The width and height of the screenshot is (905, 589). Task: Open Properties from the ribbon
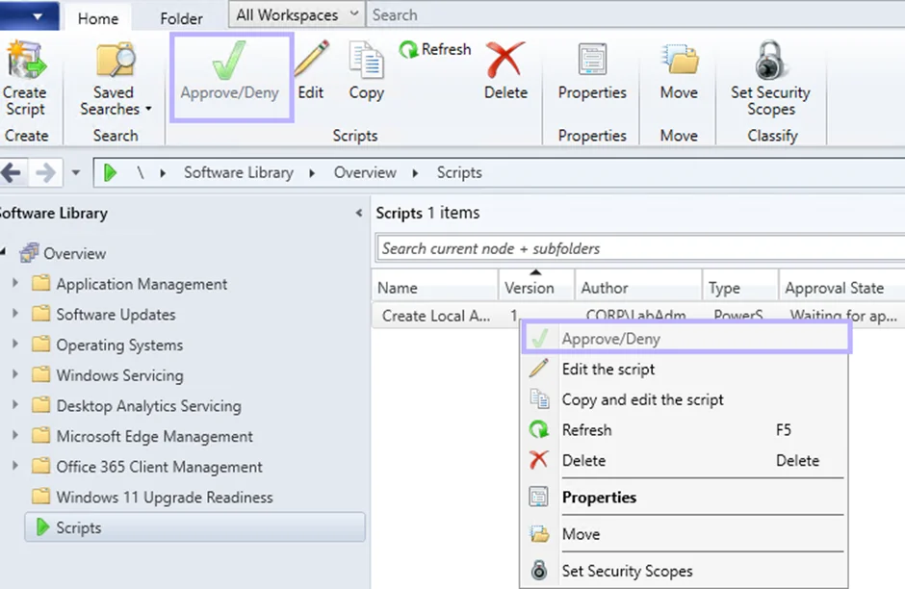pyautogui.click(x=592, y=70)
